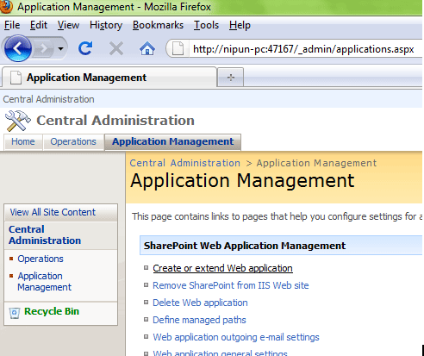Image resolution: width=424 pixels, height=356 pixels.
Task: Open the back/forward history dropdown arrow
Action: [60, 48]
